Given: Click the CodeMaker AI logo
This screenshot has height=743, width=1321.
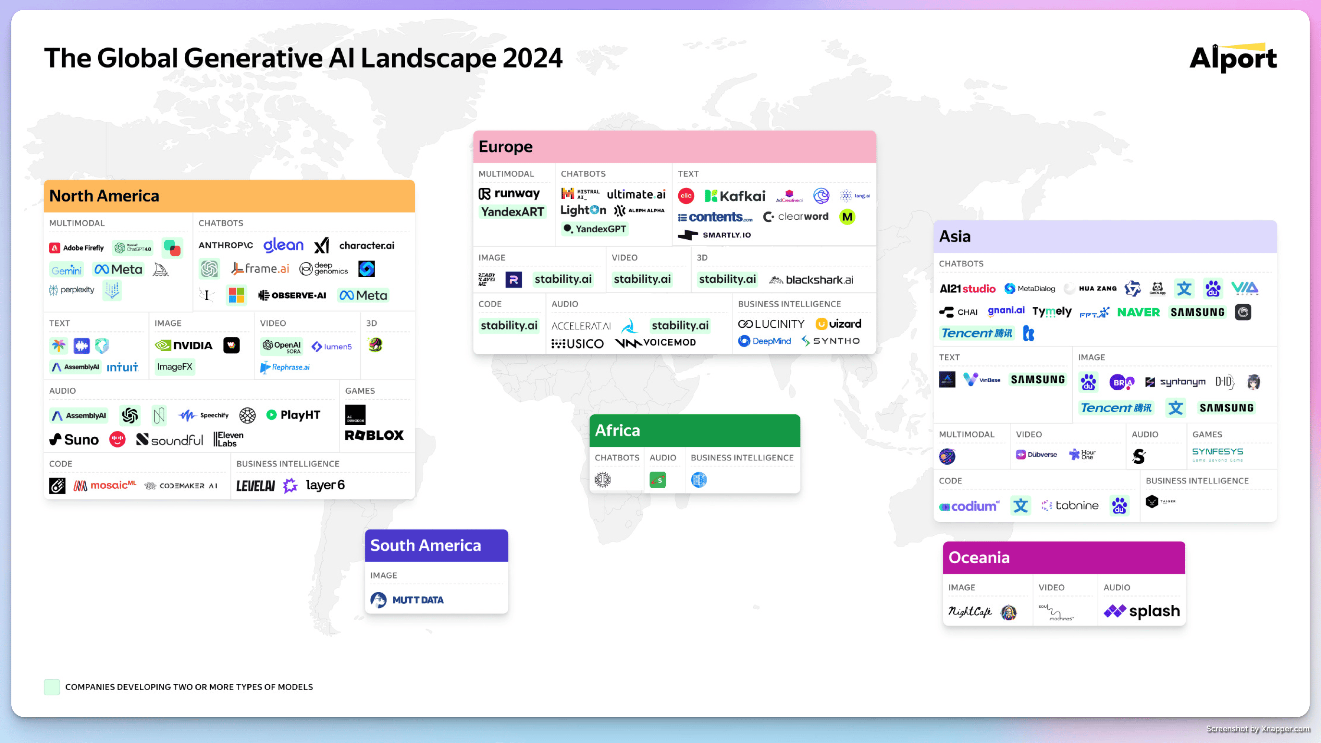Looking at the screenshot, I should (x=181, y=486).
